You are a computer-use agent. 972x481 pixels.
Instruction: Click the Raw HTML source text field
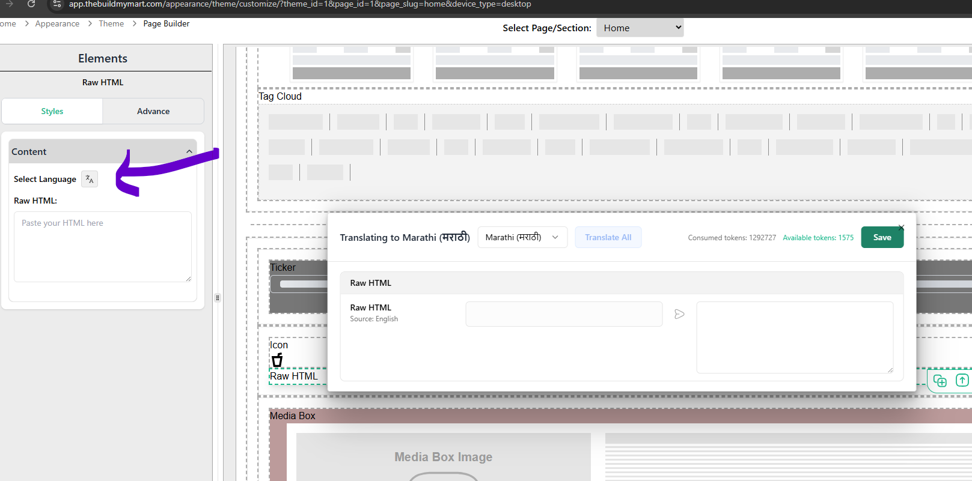tap(564, 314)
